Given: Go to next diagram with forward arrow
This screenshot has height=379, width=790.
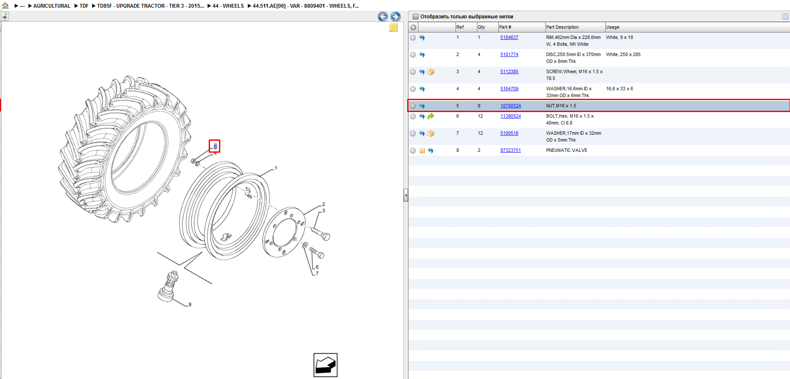Looking at the screenshot, I should 396,17.
